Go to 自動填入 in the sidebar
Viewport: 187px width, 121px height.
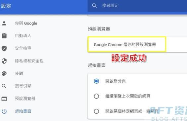23,36
